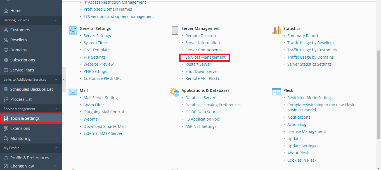Open Tools & Settings in the sidebar

pos(31,118)
